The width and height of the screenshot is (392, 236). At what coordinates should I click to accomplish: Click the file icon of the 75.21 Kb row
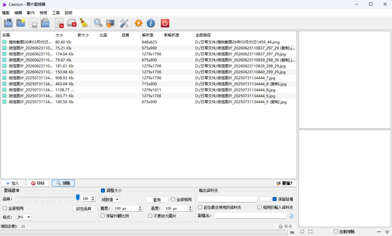pyautogui.click(x=5, y=48)
